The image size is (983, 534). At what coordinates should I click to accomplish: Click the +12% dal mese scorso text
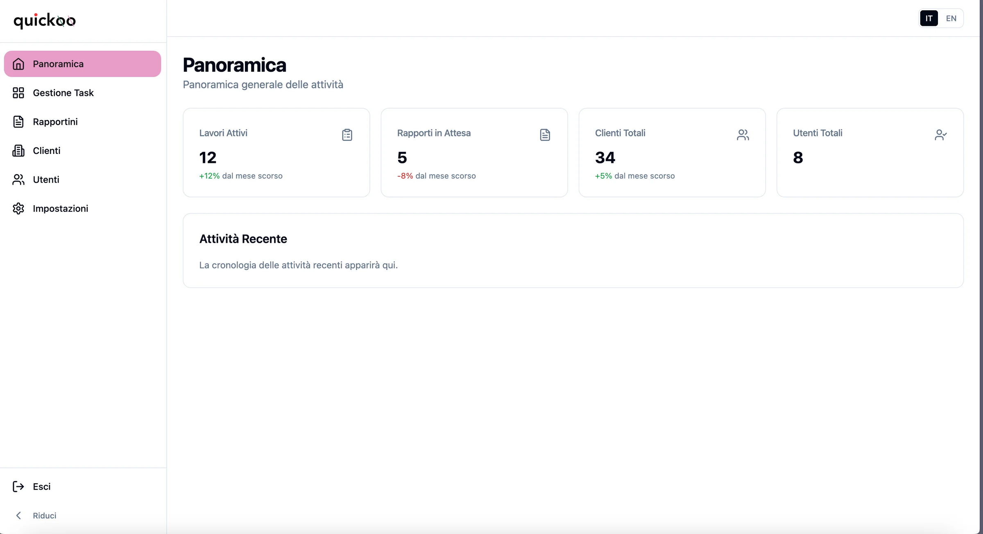click(241, 176)
